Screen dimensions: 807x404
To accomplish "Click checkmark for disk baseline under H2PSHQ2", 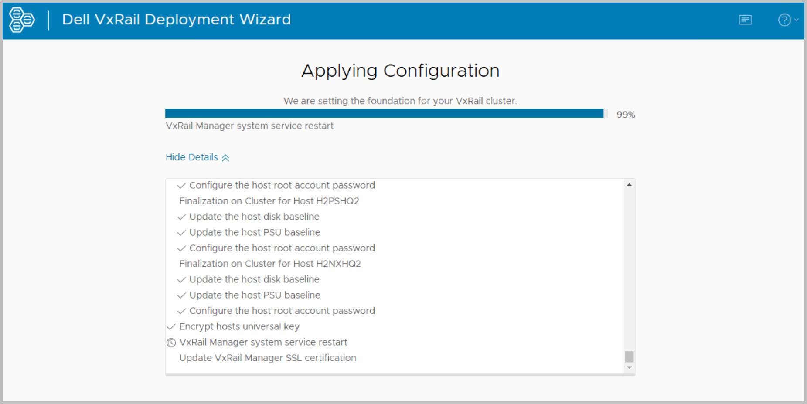I will point(181,217).
